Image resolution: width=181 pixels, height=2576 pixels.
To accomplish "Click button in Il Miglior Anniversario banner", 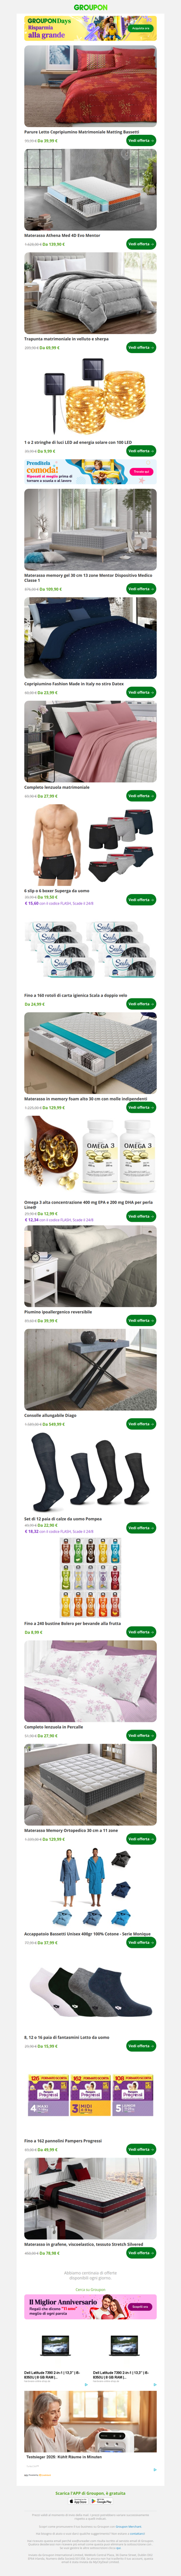I will (140, 2307).
